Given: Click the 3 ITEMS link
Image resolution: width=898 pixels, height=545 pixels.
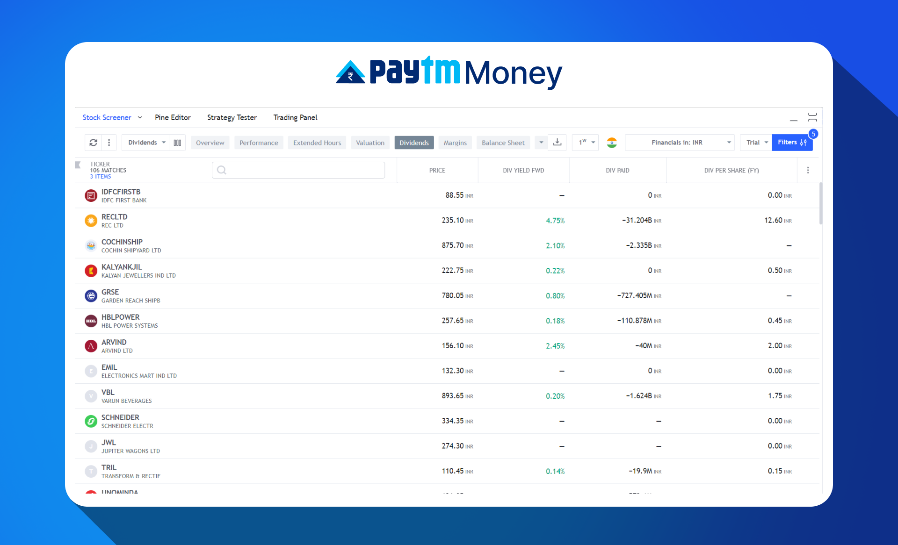Looking at the screenshot, I should coord(100,176).
